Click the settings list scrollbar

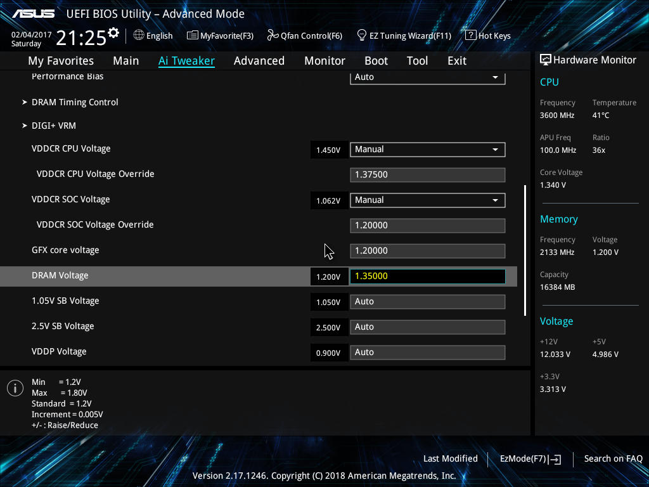525,250
